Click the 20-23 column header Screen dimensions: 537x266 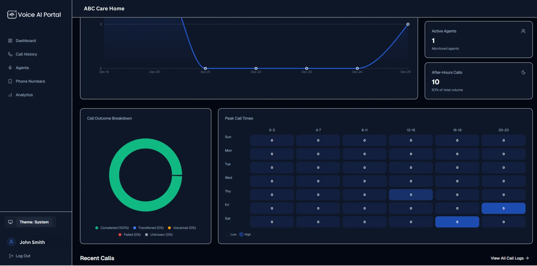point(503,130)
